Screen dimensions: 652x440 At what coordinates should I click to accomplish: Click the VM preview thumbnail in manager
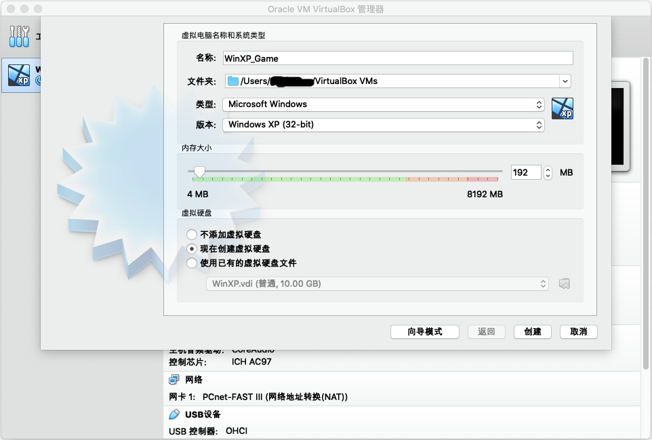coord(620,127)
